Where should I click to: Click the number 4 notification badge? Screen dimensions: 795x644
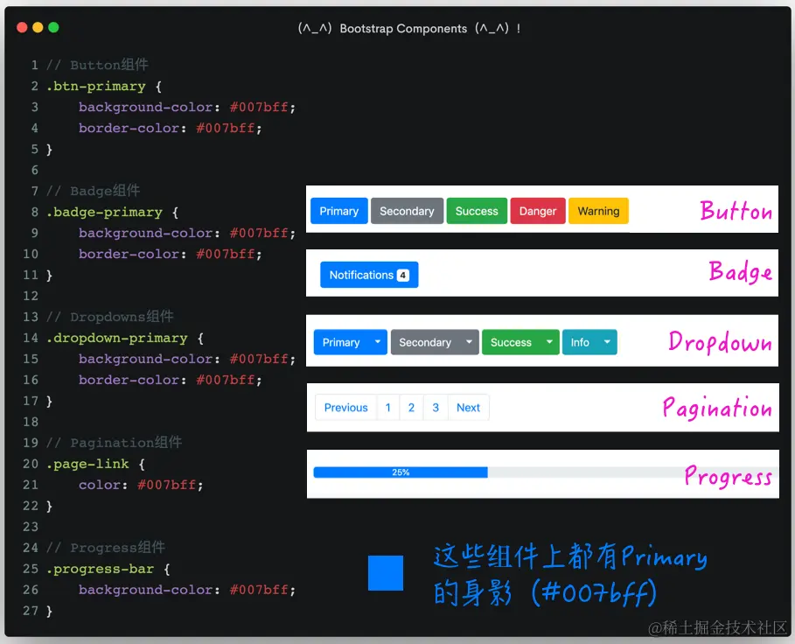[402, 276]
